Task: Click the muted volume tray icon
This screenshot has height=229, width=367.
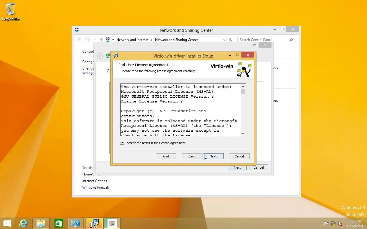Action: click(x=340, y=224)
